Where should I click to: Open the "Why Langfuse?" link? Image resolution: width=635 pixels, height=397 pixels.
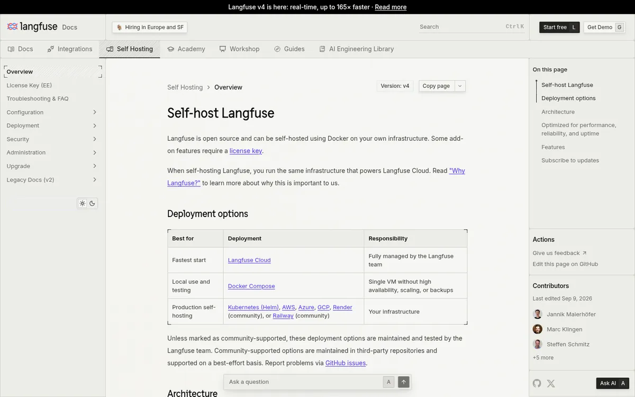316,177
